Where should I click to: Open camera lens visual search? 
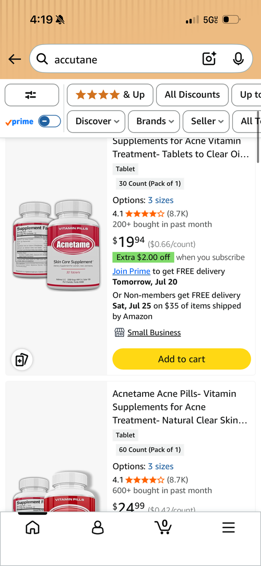[x=209, y=58]
